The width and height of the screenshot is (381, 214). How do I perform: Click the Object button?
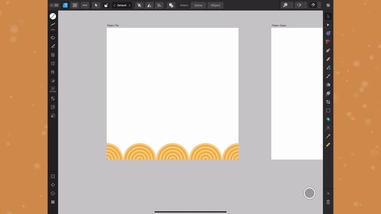pos(216,5)
